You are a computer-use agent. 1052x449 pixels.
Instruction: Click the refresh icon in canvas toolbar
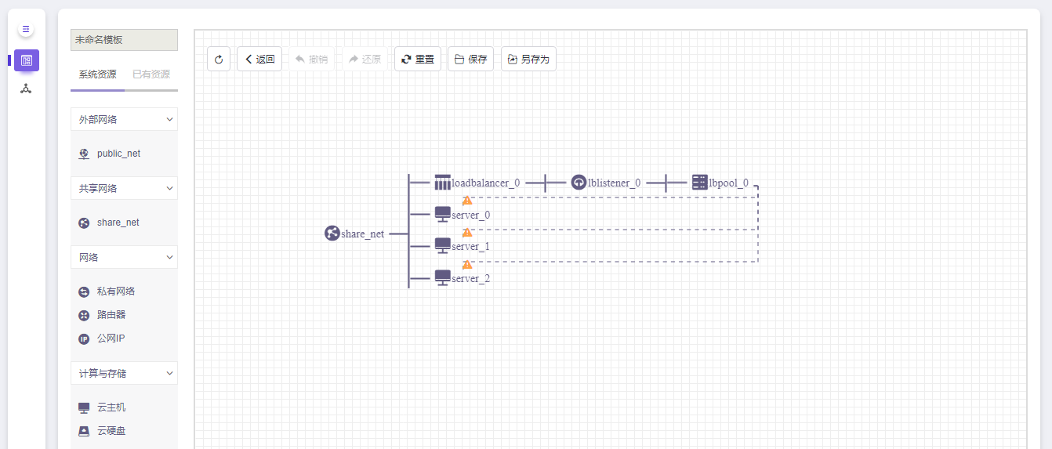coord(219,59)
